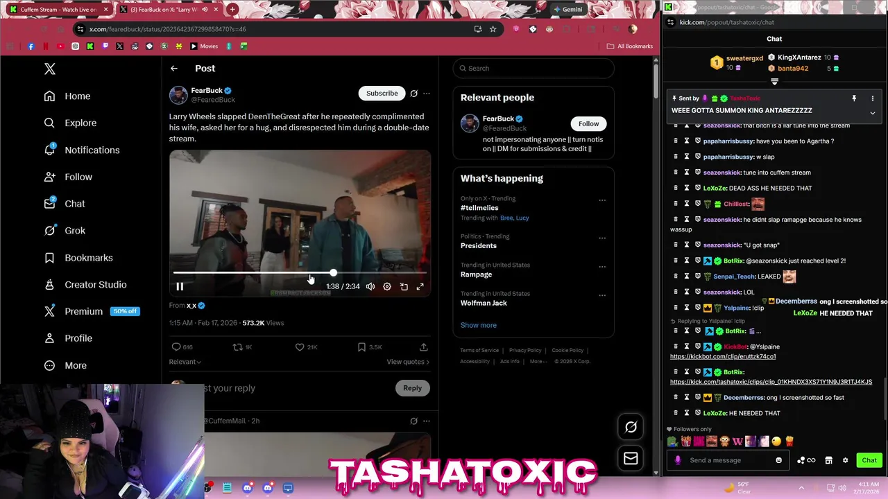Image resolution: width=888 pixels, height=499 pixels.
Task: Click the Grok icon beside Subscribe
Action: pyautogui.click(x=414, y=94)
